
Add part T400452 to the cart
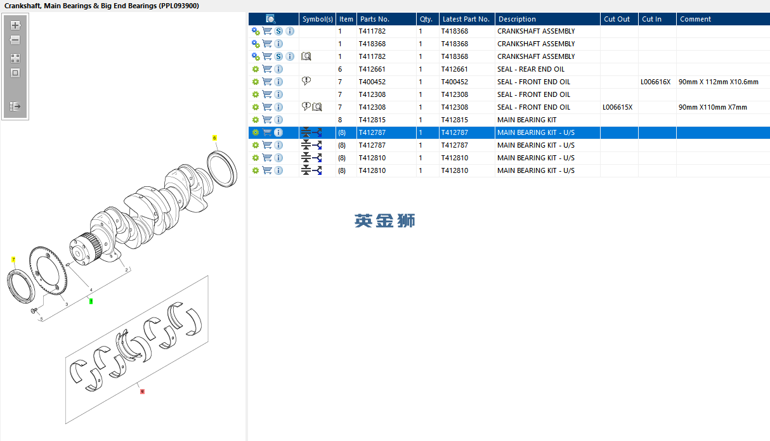pos(267,82)
